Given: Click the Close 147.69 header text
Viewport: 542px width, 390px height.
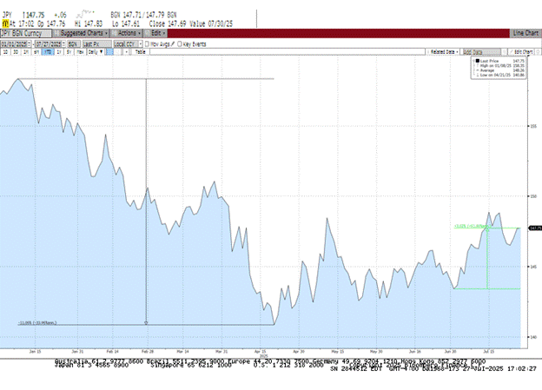Looking at the screenshot, I should click(168, 23).
